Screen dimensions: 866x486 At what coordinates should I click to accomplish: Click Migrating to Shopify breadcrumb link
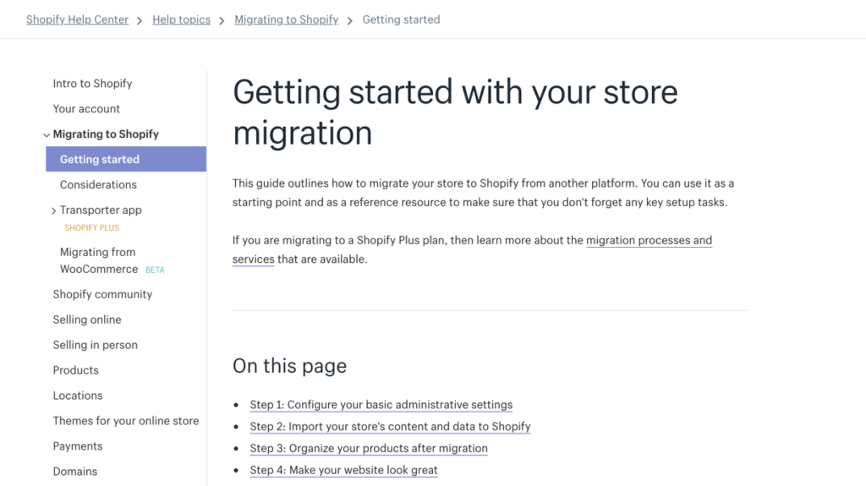coord(286,19)
